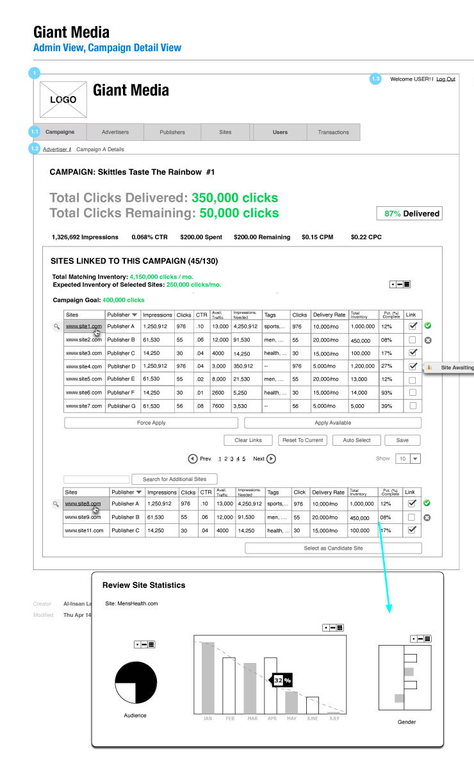The height and width of the screenshot is (784, 474).
Task: Click the gray X icon next to site2 row
Action: pyautogui.click(x=427, y=340)
